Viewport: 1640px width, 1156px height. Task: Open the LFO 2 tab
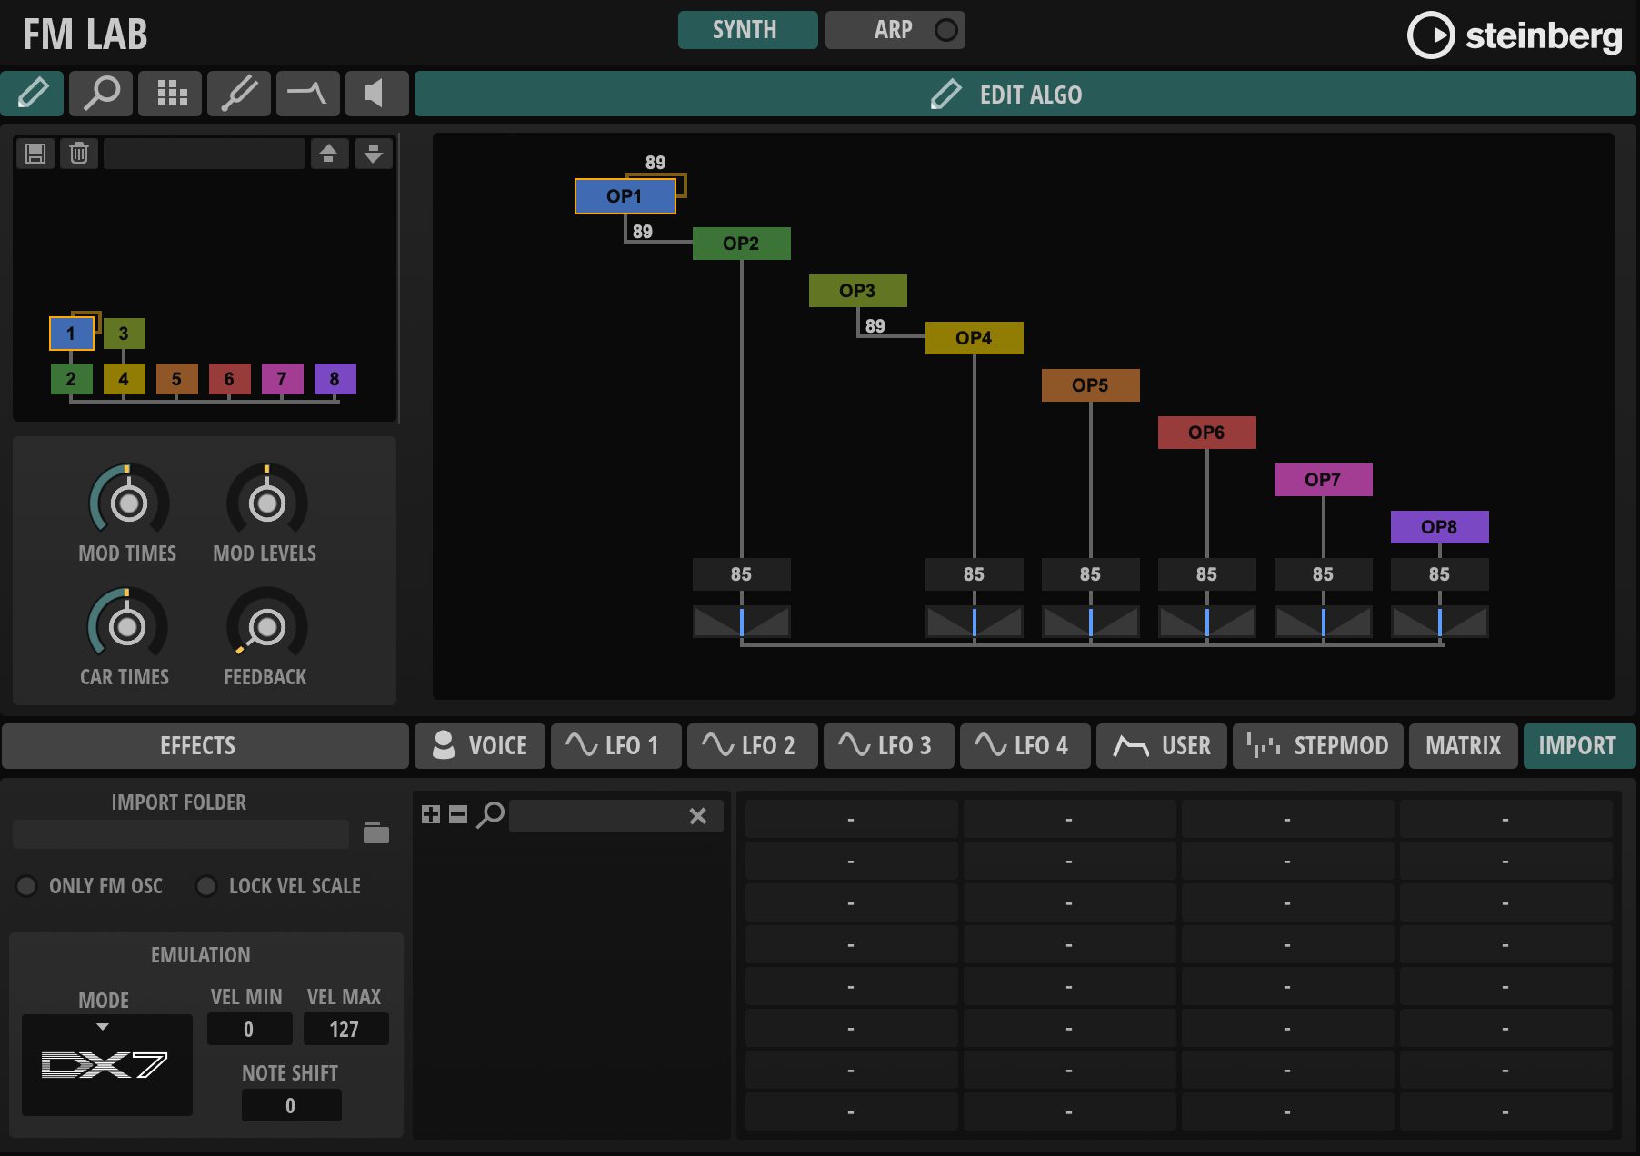(752, 746)
